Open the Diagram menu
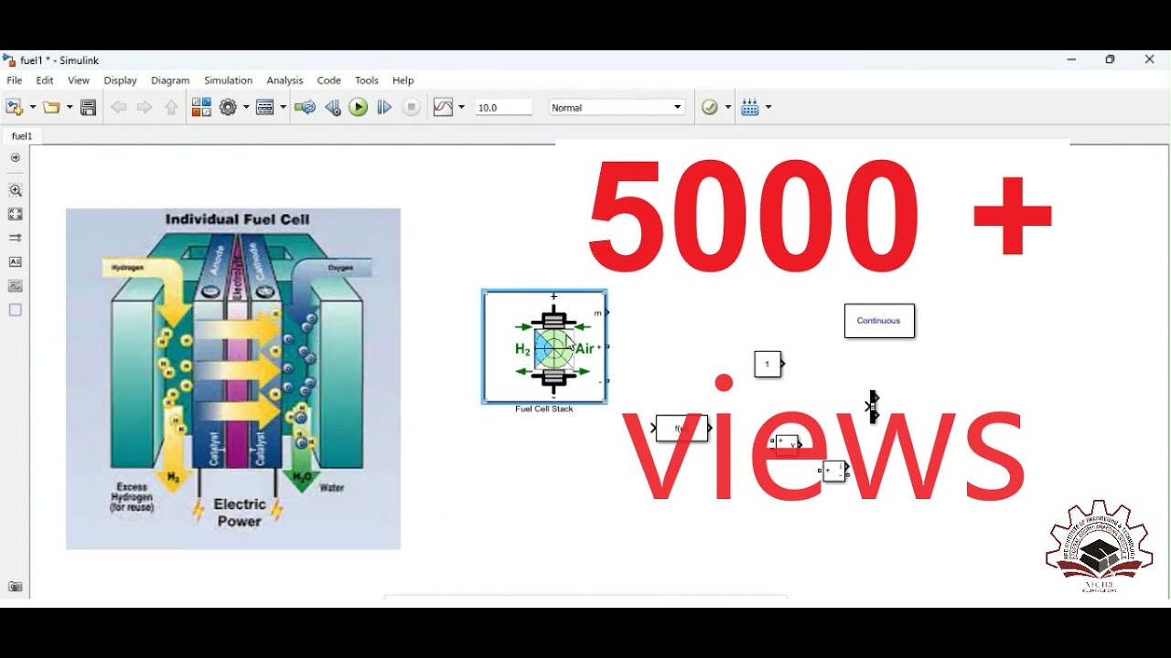 (170, 80)
